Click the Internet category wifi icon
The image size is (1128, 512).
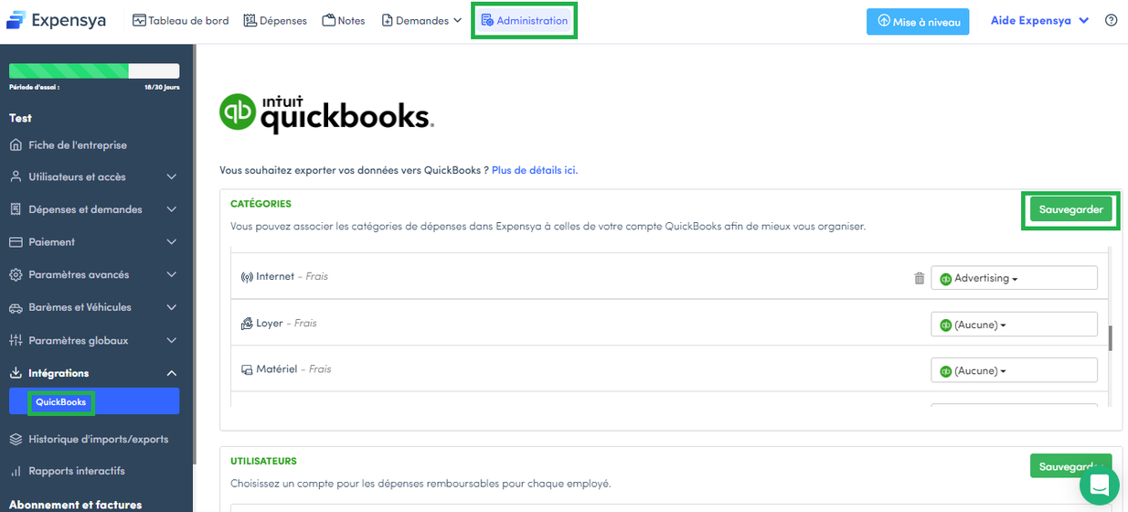pos(247,277)
